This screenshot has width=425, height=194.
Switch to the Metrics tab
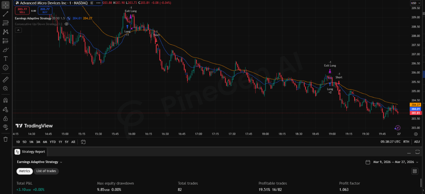[25, 171]
